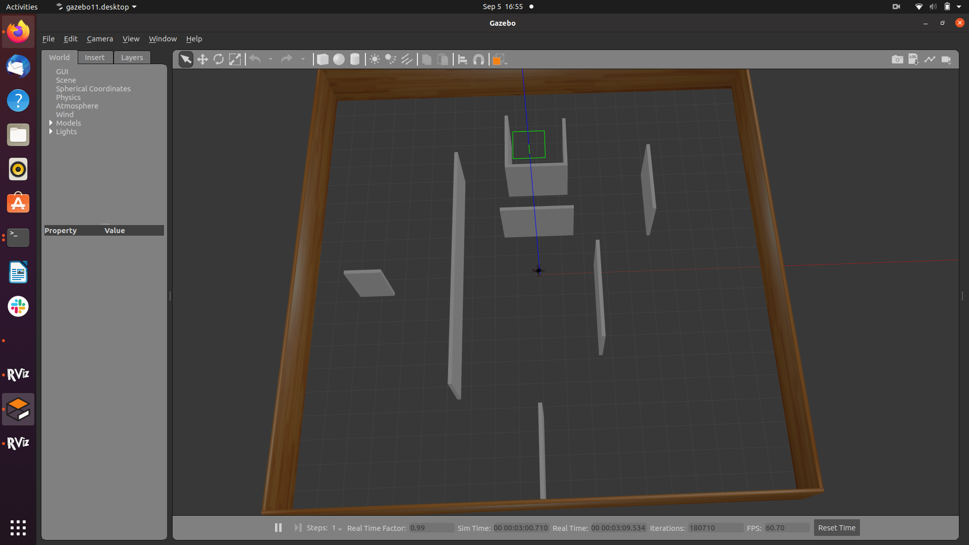
Task: Edit the Steps value field
Action: pyautogui.click(x=334, y=527)
